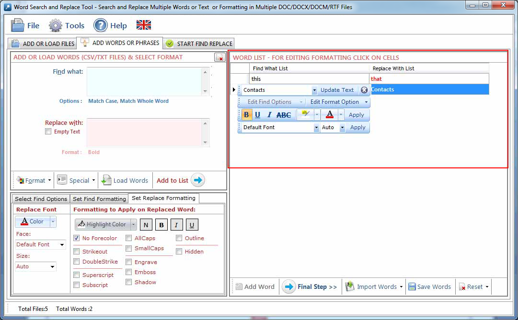This screenshot has width=518, height=320.
Task: Tick the Emboss checkbox
Action: [129, 272]
